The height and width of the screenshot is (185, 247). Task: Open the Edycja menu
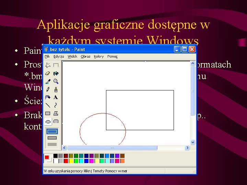tap(59, 56)
